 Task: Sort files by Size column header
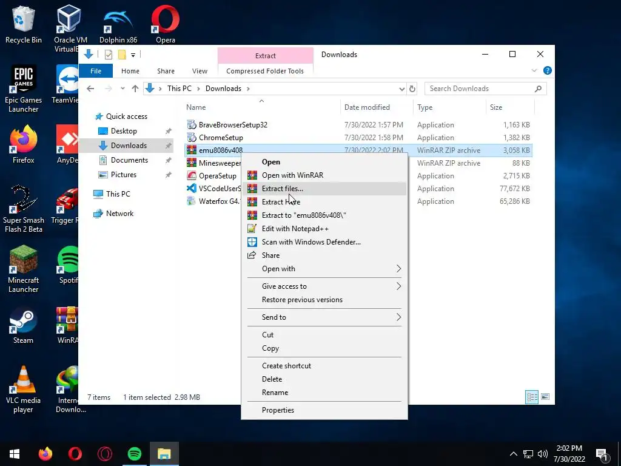[509, 107]
